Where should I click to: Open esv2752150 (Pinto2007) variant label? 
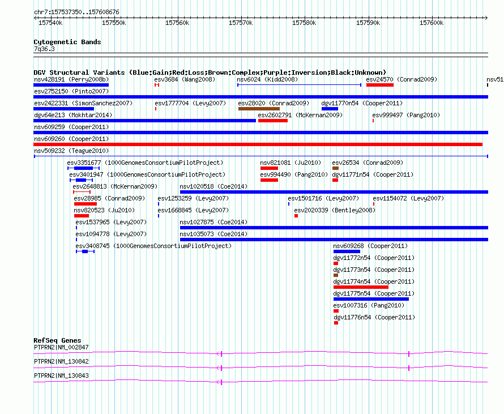71,91
